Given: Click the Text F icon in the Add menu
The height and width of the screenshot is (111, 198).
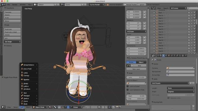Looking at the screenshot, I should point(22,93).
